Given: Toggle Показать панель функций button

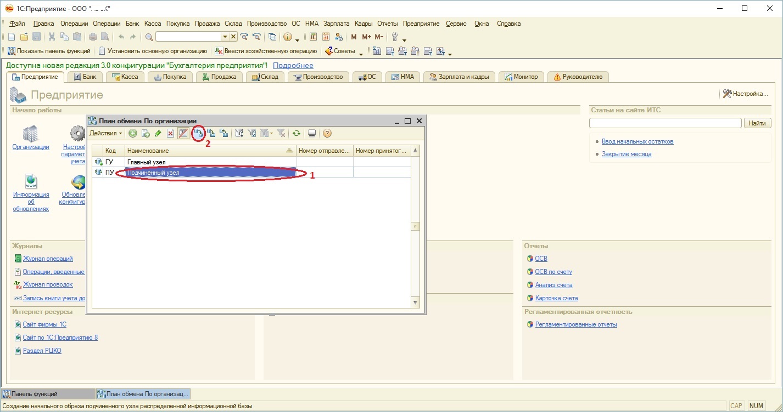Looking at the screenshot, I should point(49,51).
